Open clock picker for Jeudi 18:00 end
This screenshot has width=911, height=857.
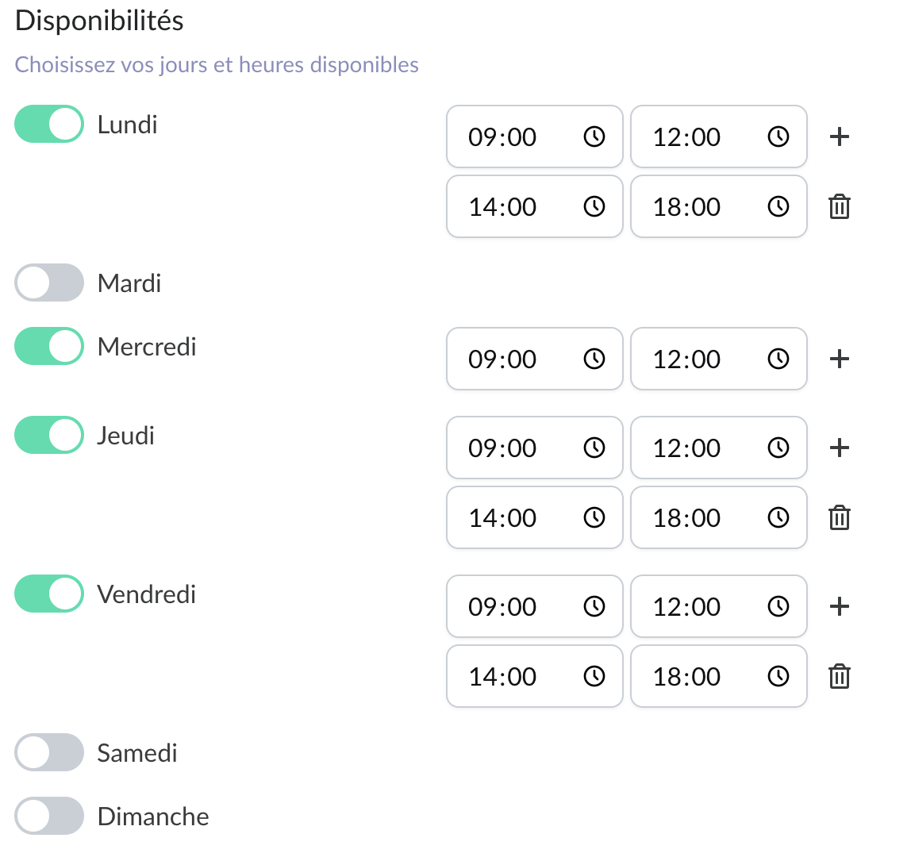778,518
